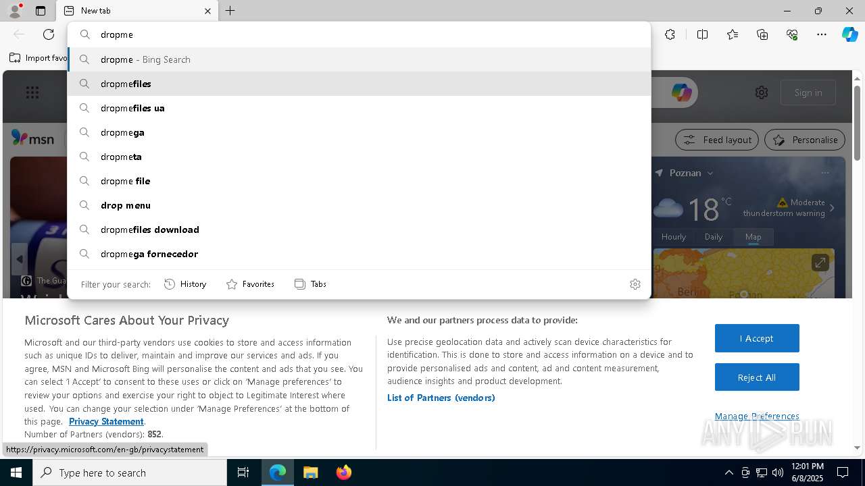Open the Extensions puzzle icon
Image resolution: width=865 pixels, height=486 pixels.
[670, 34]
